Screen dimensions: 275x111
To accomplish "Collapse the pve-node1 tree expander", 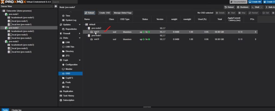I will [4, 14].
